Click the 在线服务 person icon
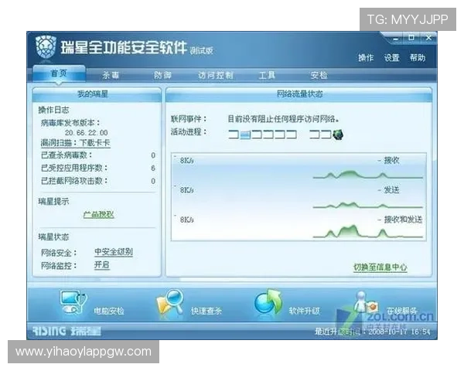The image size is (464, 371). [367, 302]
